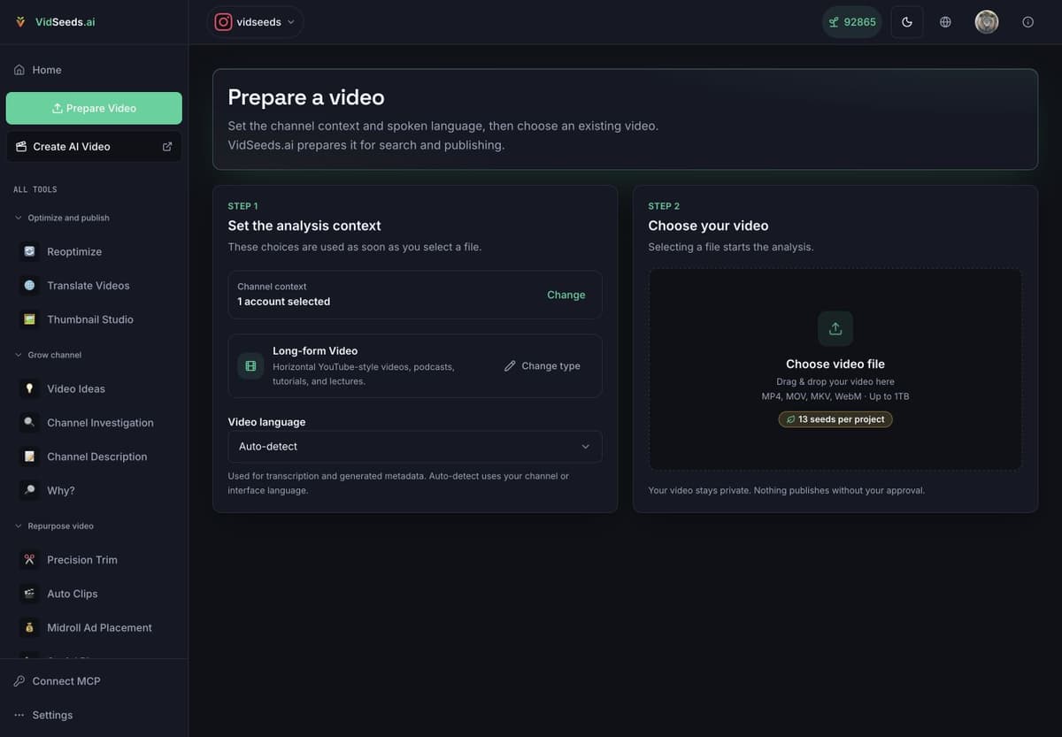Select Auto Clips label in sidebar
Screen dimensions: 1062x737
[x=73, y=594]
